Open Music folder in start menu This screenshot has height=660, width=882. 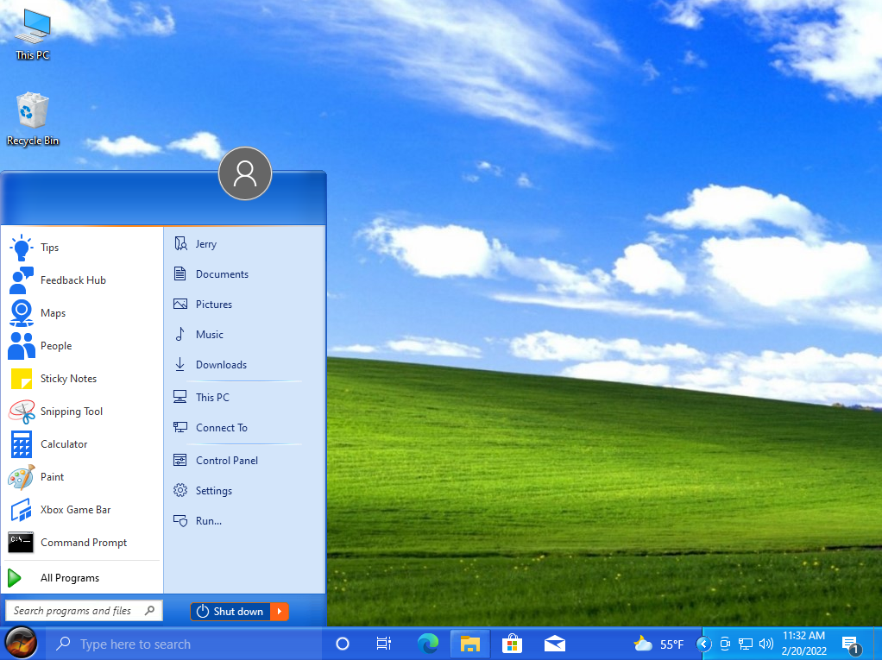coord(244,335)
